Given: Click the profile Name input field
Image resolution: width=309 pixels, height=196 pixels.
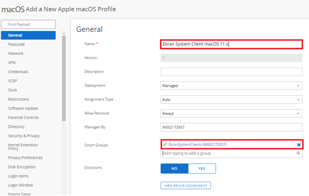Looking at the screenshot, I should click(x=231, y=44).
